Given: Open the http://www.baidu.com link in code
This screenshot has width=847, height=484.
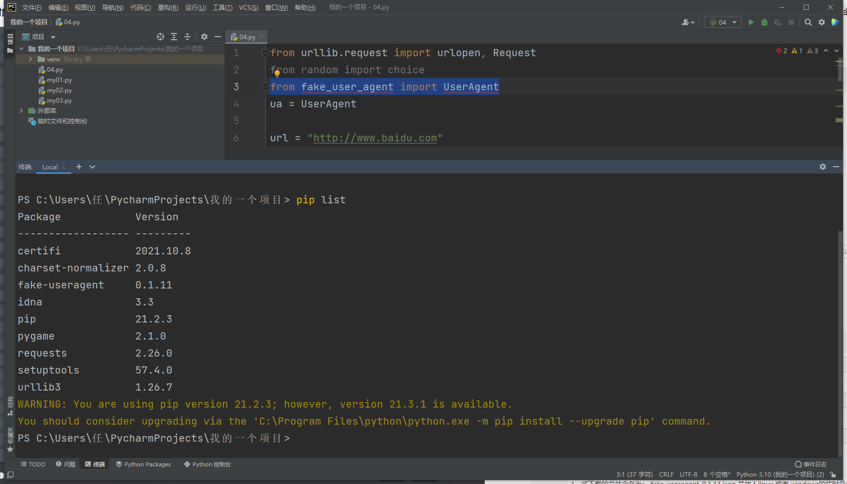Looking at the screenshot, I should tap(375, 138).
